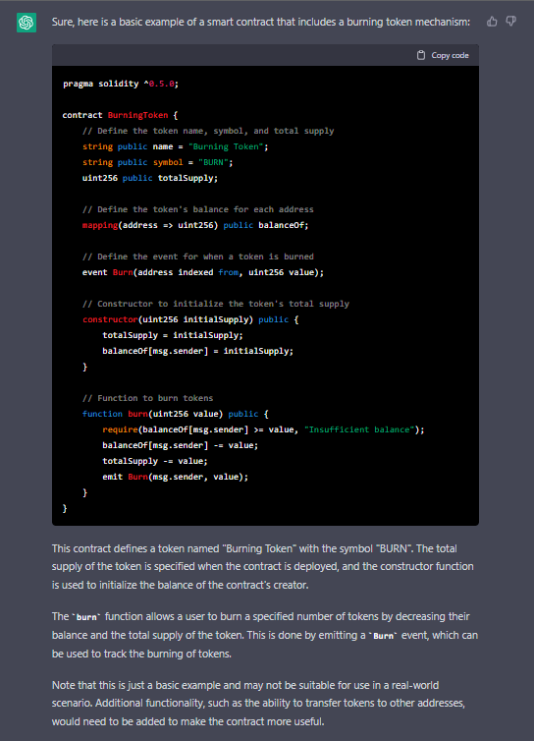
Task: Click the string public symbol line
Action: coord(158,162)
